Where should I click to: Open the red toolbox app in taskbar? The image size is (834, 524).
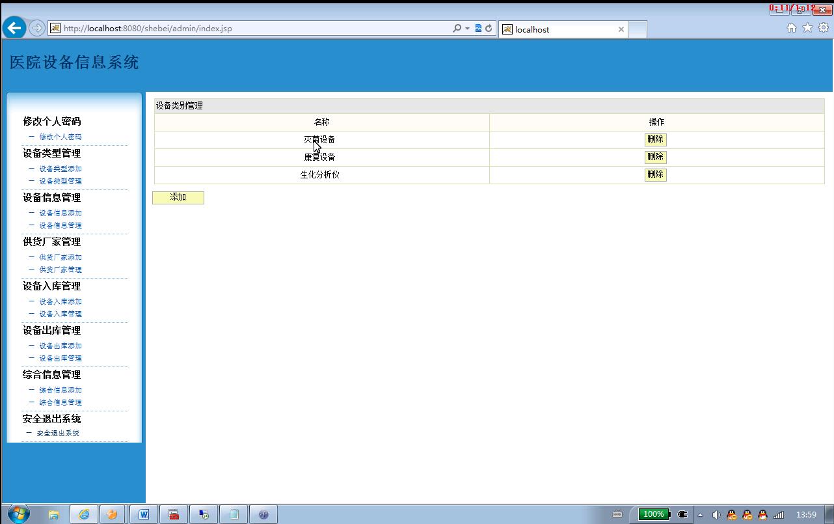[x=174, y=514]
